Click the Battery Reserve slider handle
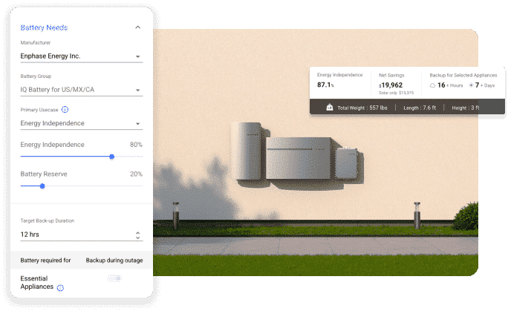508x311 pixels. click(42, 186)
